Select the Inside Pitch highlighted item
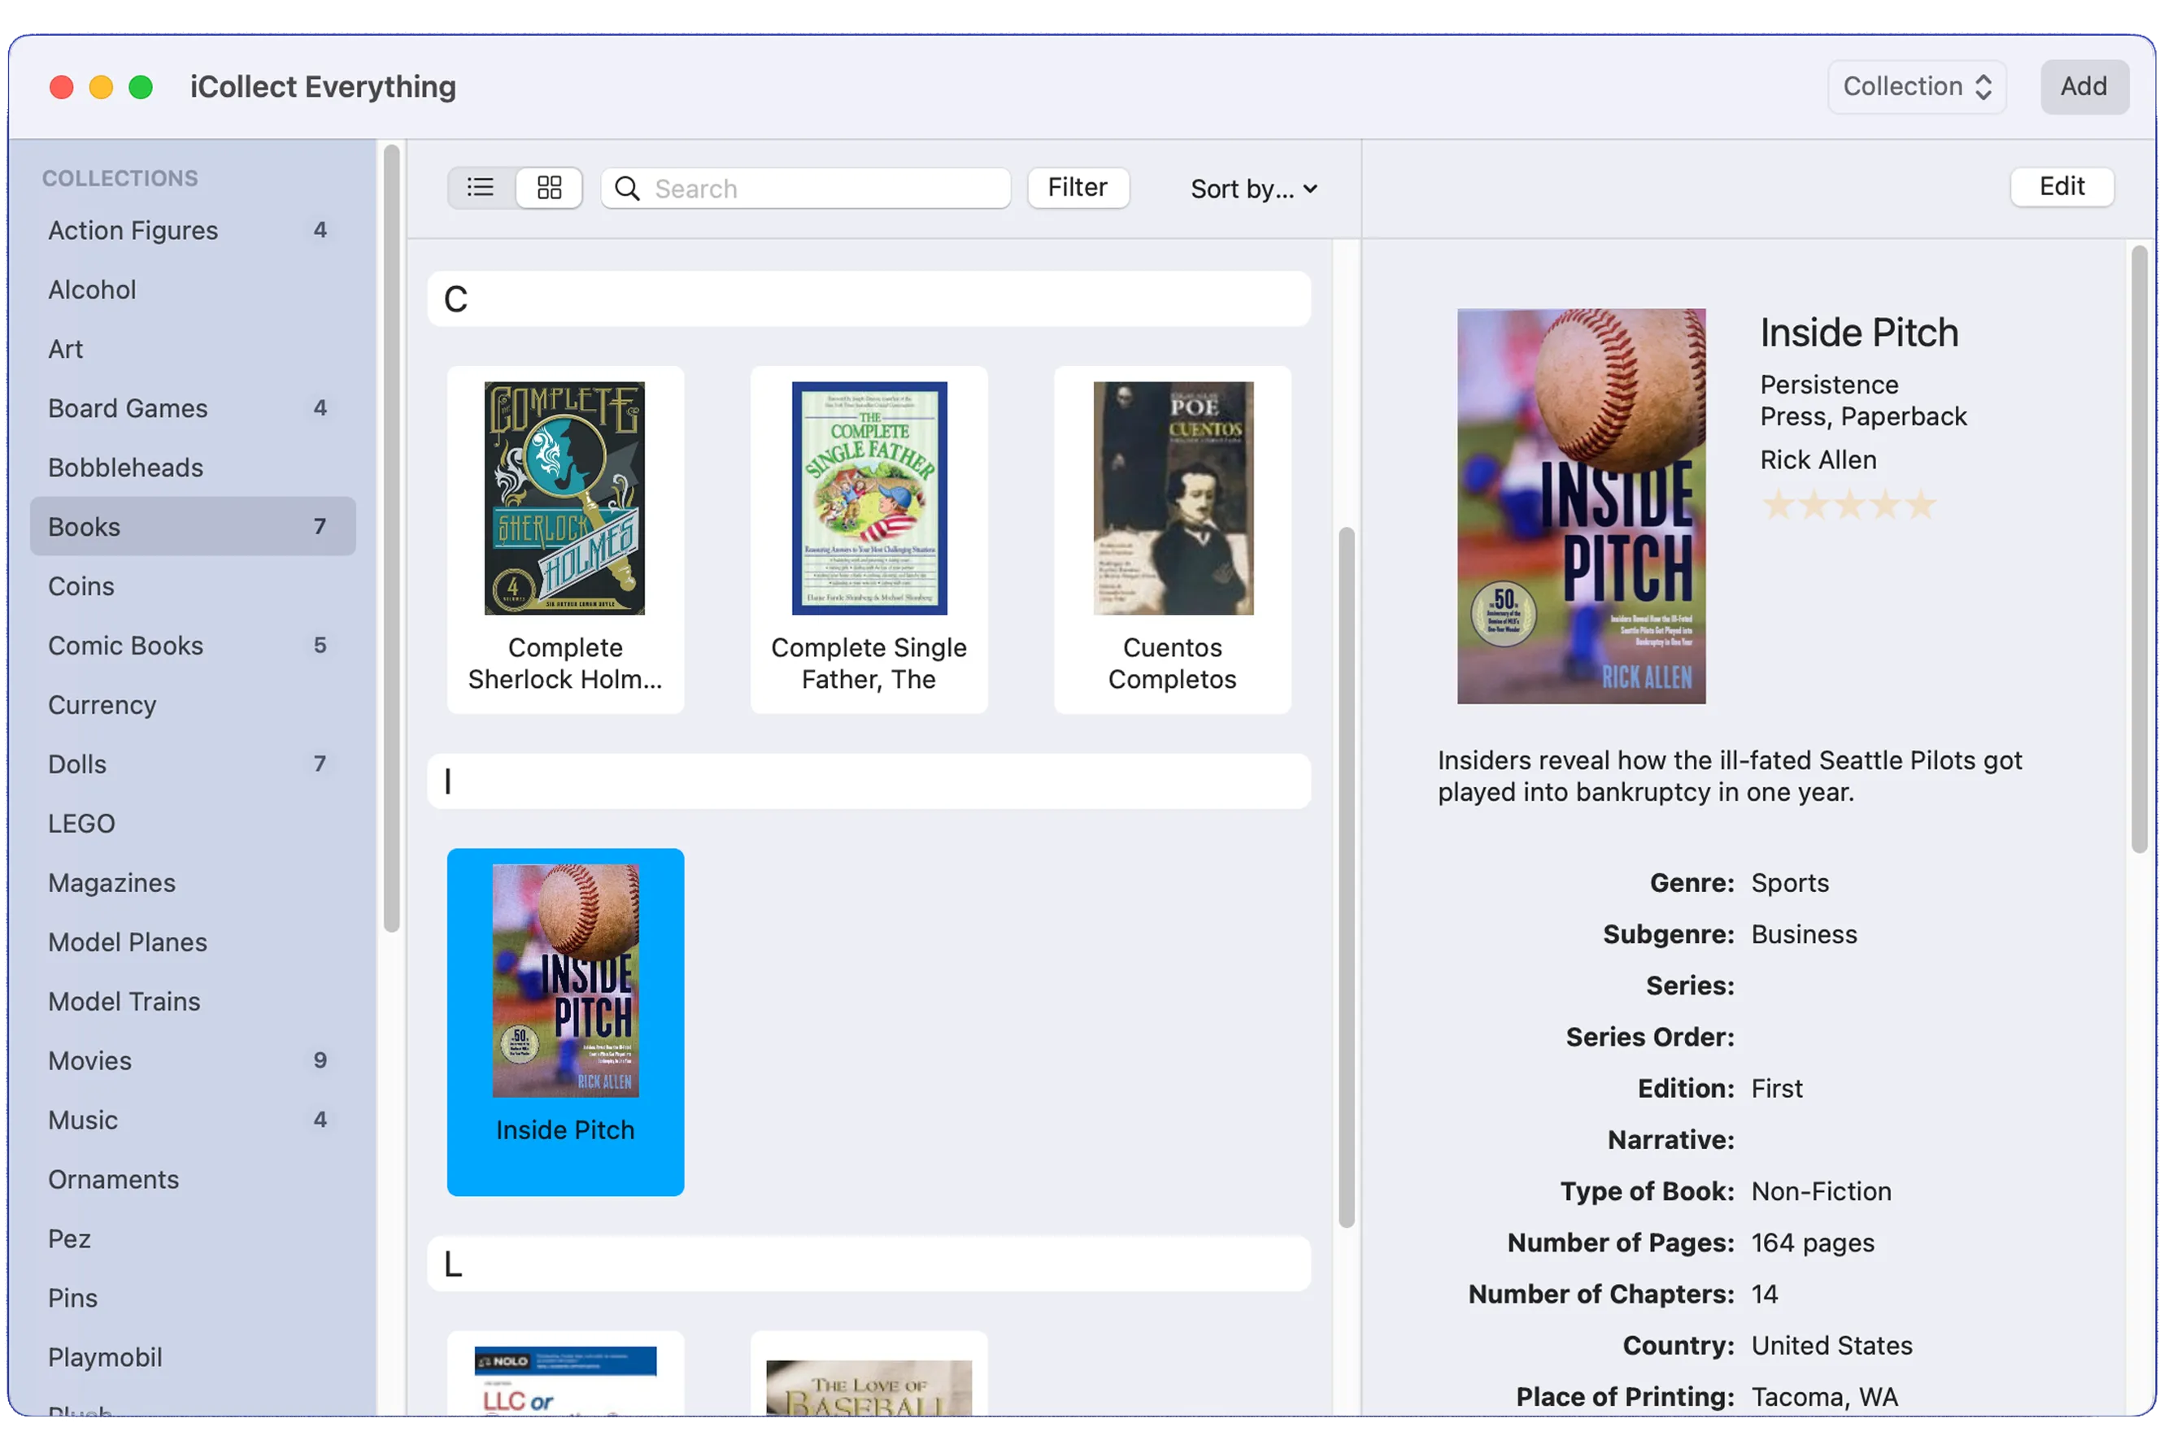This screenshot has height=1449, width=2164. pos(564,1021)
